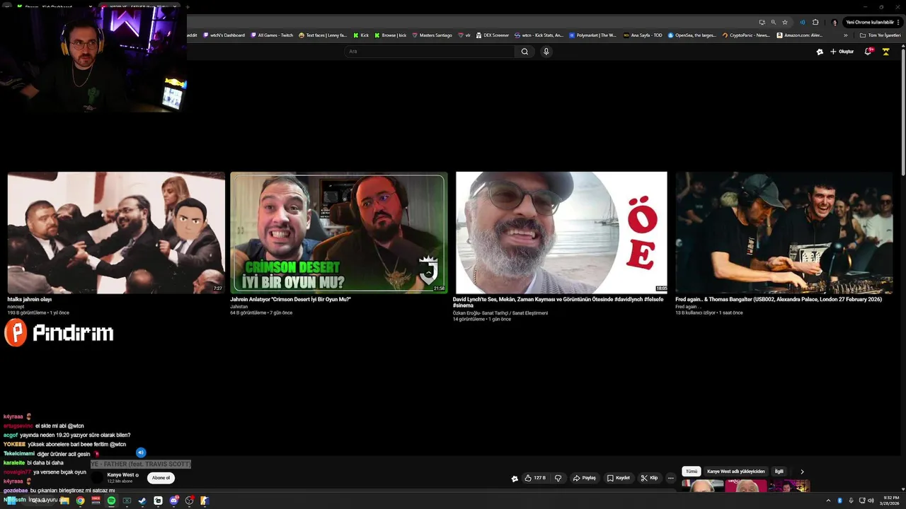The image size is (906, 509).
Task: Open the Kick bookmark
Action: point(362,35)
